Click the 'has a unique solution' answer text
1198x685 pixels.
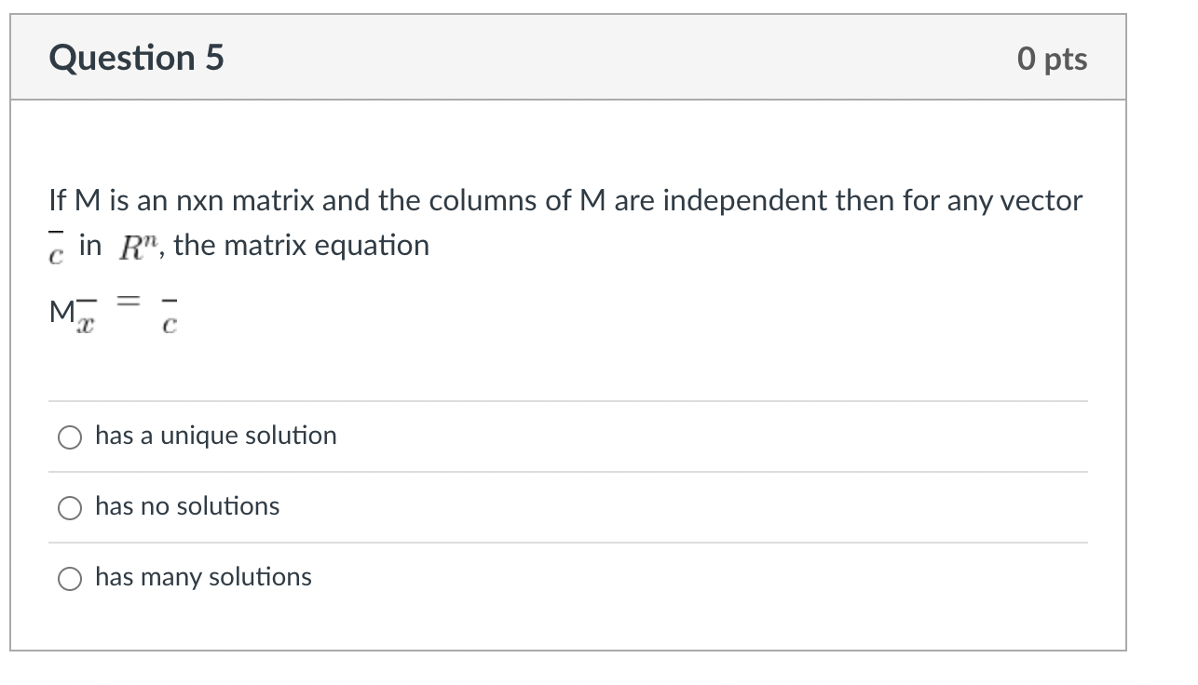coord(215,435)
